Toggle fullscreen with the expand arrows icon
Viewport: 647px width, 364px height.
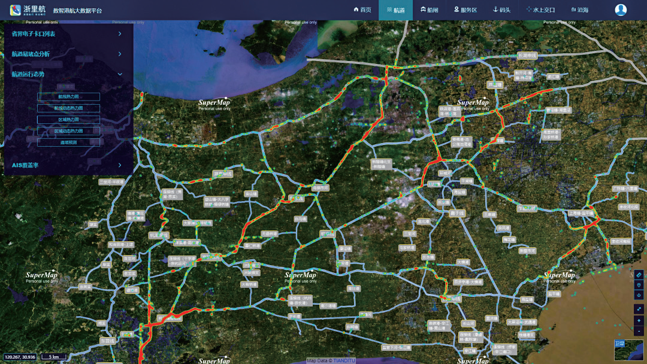[639, 309]
